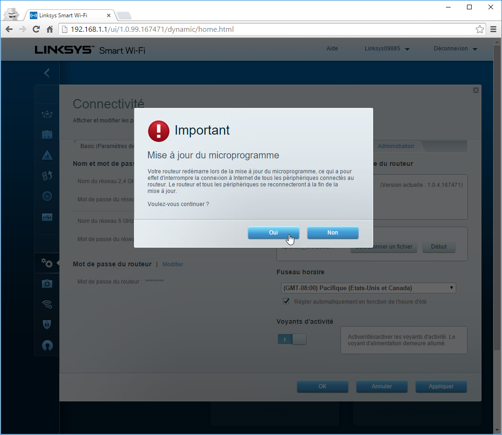Screen dimensions: 502x435
Task: Expand the Linksys09885 account dropdown
Action: [387, 49]
